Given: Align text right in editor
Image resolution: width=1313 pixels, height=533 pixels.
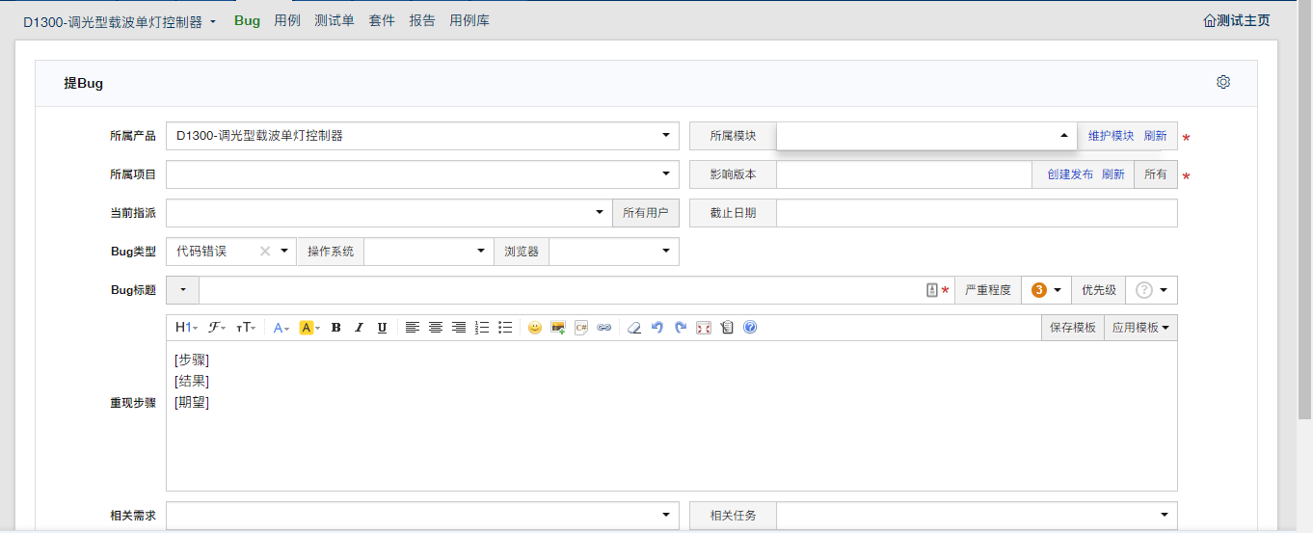Looking at the screenshot, I should click(x=459, y=328).
